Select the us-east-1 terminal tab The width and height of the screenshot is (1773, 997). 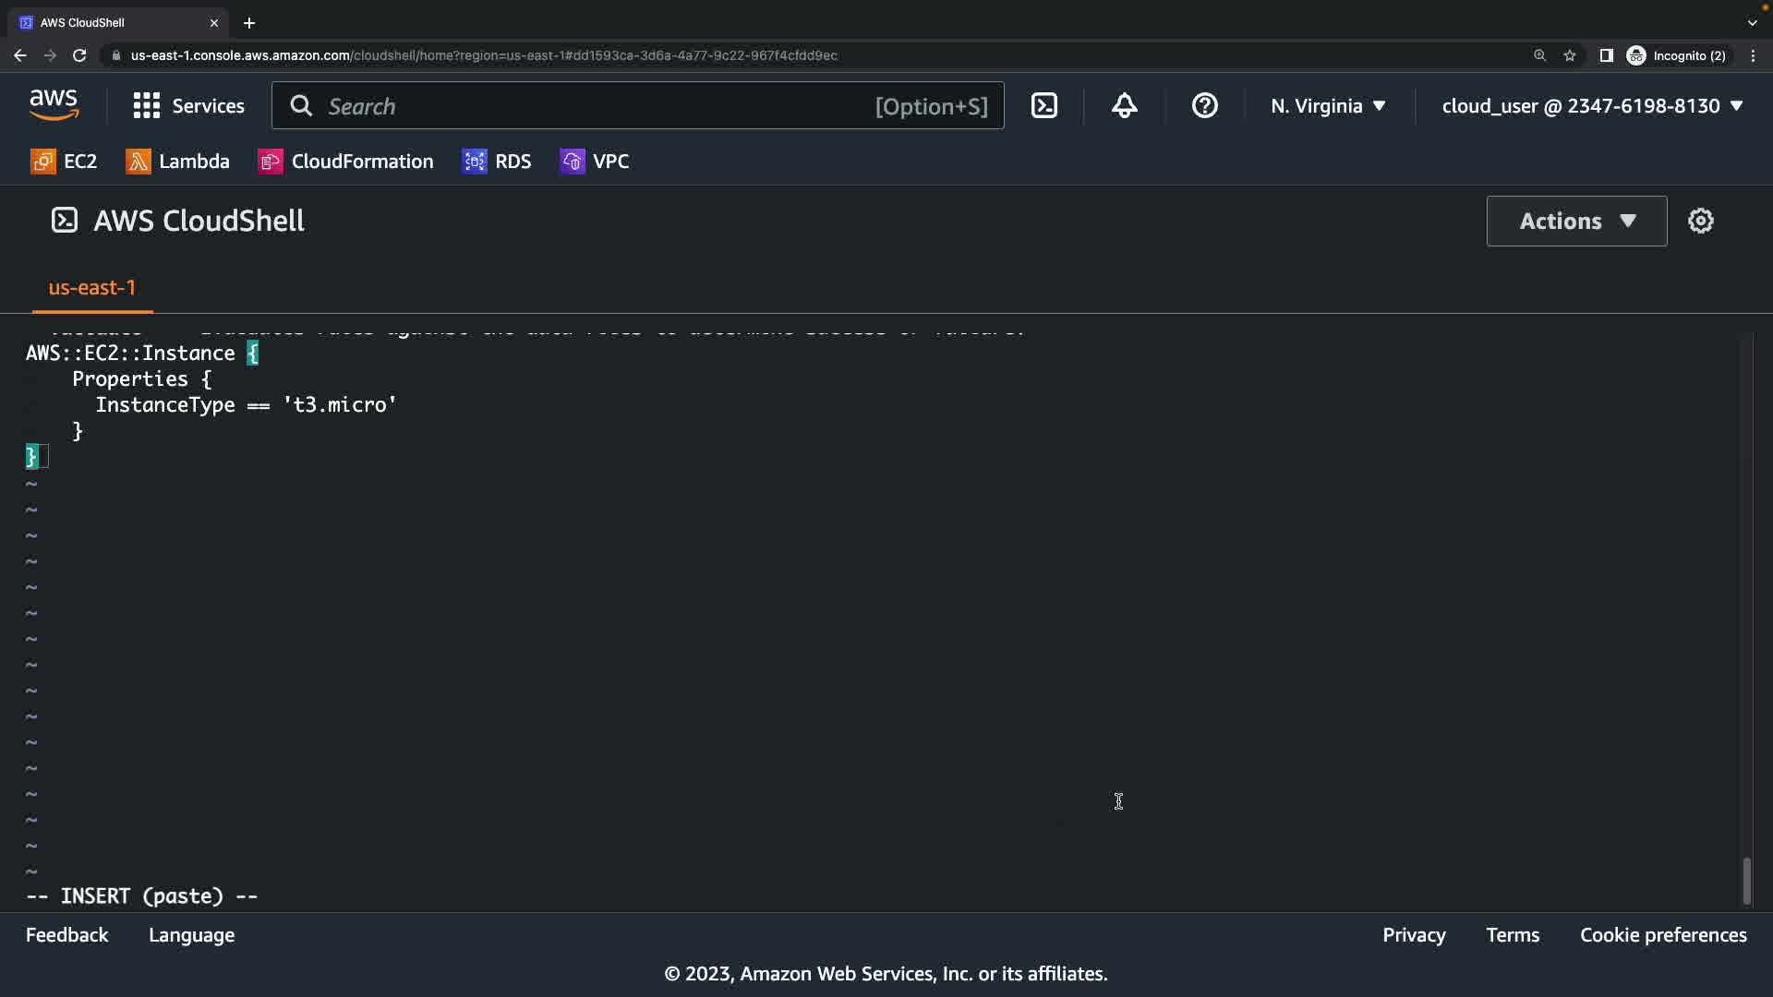[91, 287]
